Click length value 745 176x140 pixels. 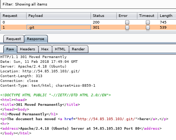click(163, 22)
